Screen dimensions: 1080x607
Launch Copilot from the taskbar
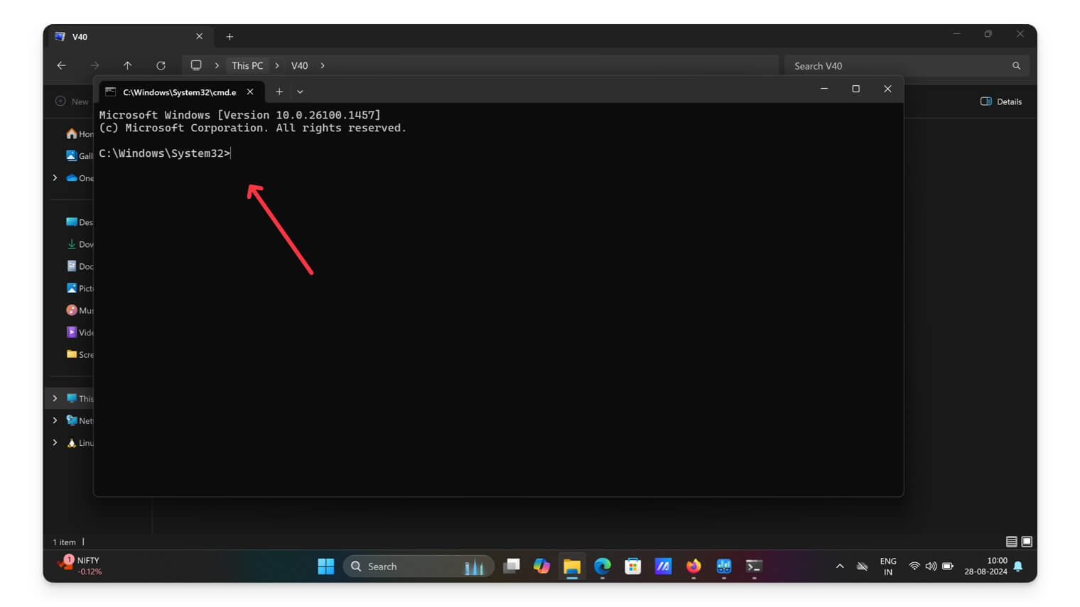click(x=542, y=566)
